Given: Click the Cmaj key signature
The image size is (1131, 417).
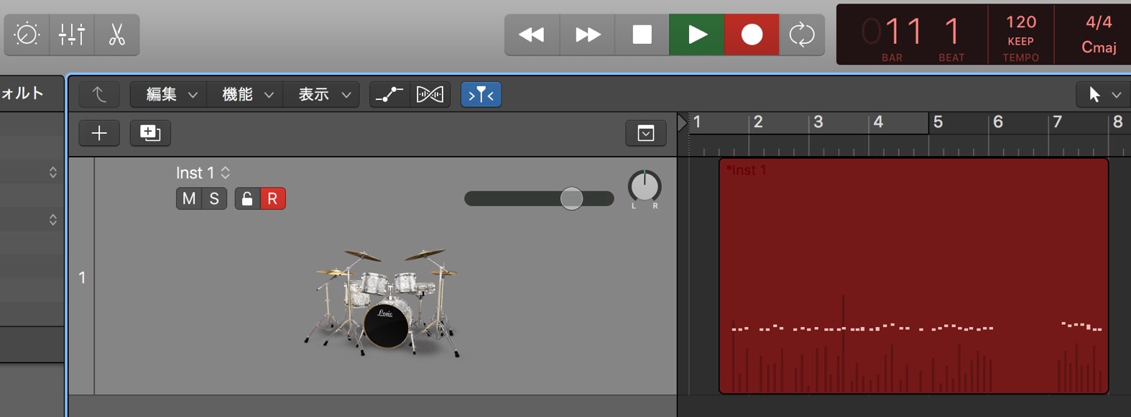Looking at the screenshot, I should tap(1099, 47).
